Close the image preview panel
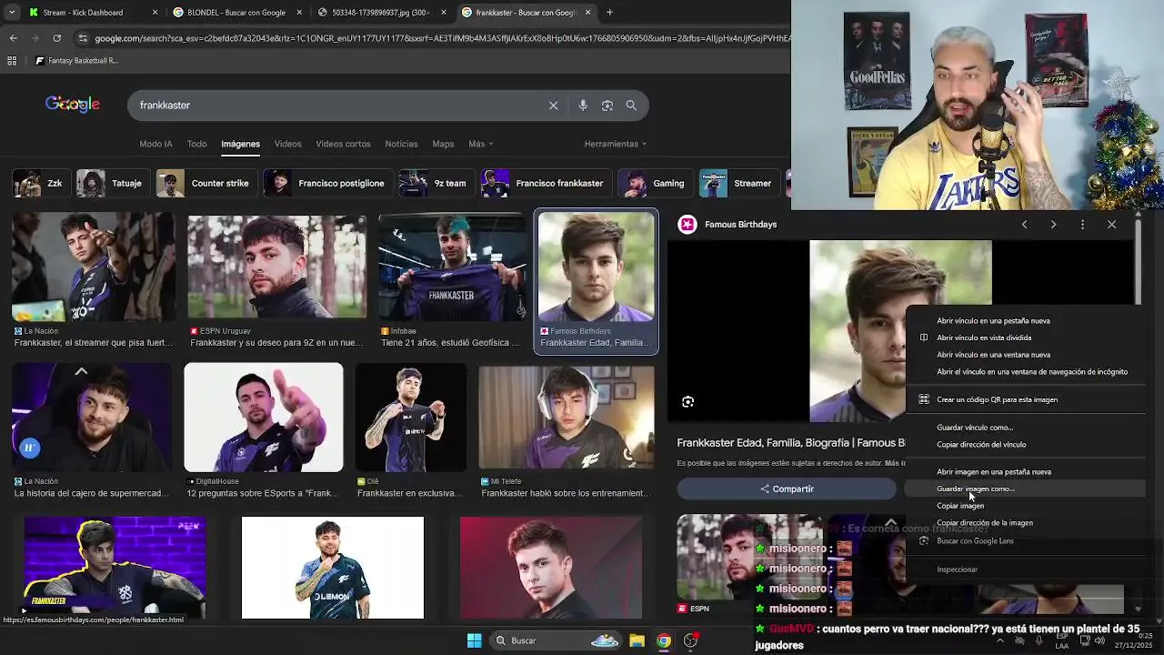This screenshot has width=1164, height=655. click(1111, 225)
